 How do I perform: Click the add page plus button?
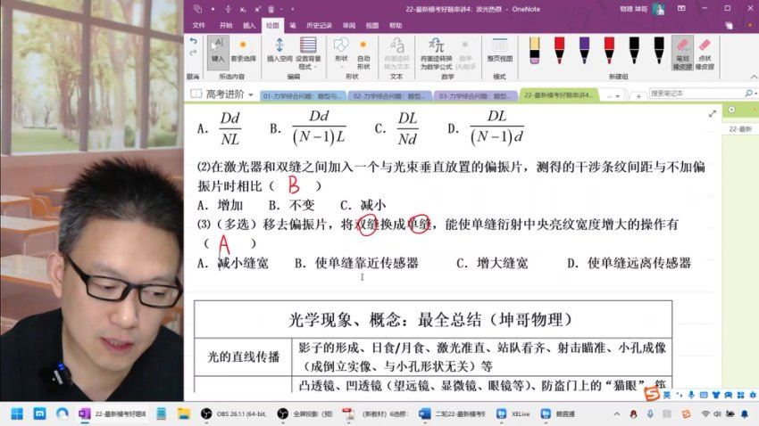click(x=731, y=110)
